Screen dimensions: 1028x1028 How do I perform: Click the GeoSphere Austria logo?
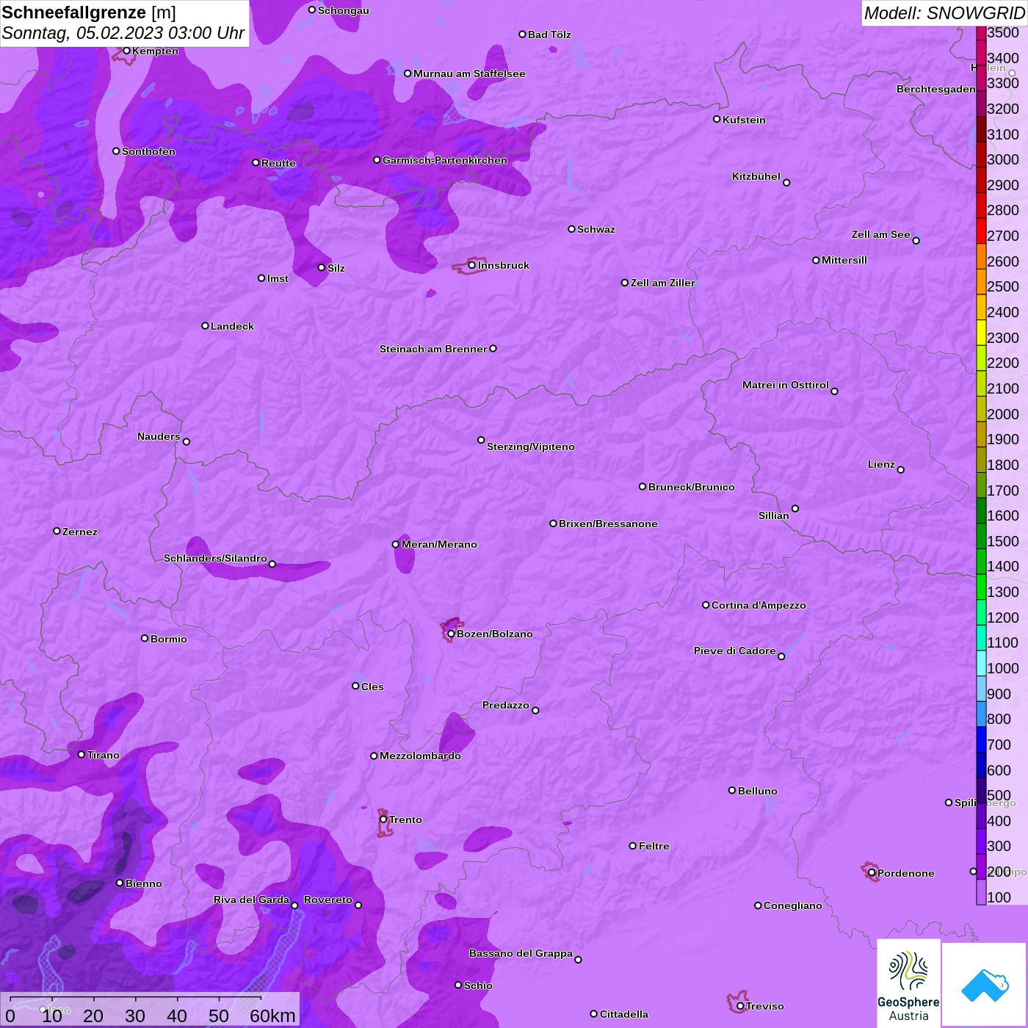pyautogui.click(x=908, y=983)
